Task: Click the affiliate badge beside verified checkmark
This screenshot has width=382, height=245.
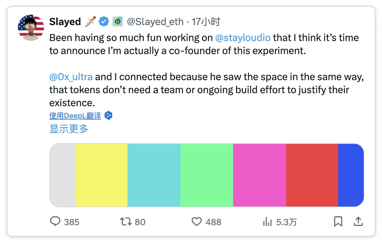Action: 117,22
